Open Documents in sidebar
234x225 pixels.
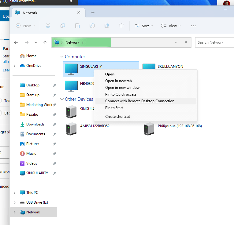click(32, 134)
